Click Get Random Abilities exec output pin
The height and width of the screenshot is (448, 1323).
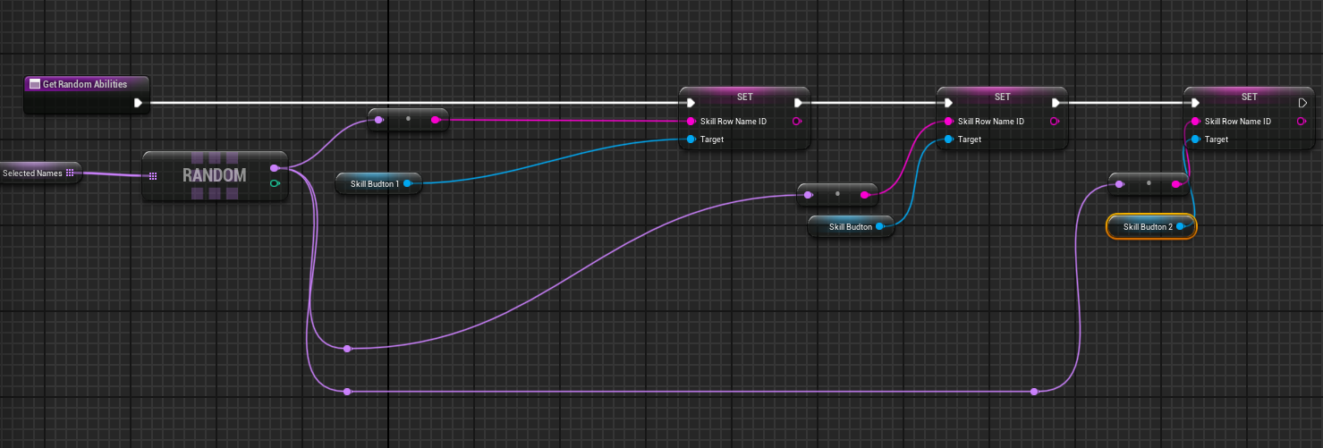click(138, 103)
